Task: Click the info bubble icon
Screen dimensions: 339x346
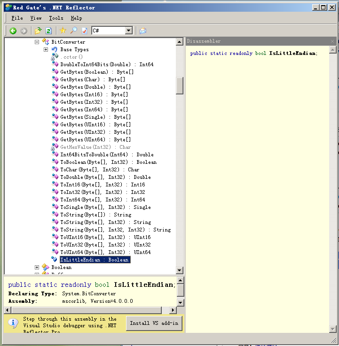Action: click(13, 323)
